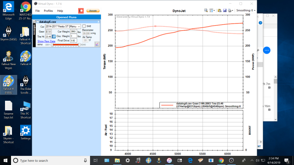Toggle the datalog6.csv run visibility checkbox
The width and height of the screenshot is (294, 165).
click(x=34, y=22)
